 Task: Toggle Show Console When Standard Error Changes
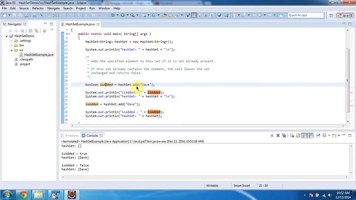310,136
